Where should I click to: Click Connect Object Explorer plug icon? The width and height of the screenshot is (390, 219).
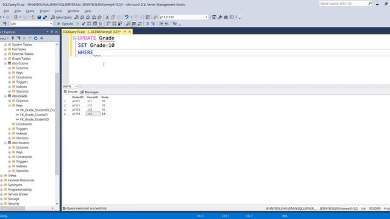(13, 38)
